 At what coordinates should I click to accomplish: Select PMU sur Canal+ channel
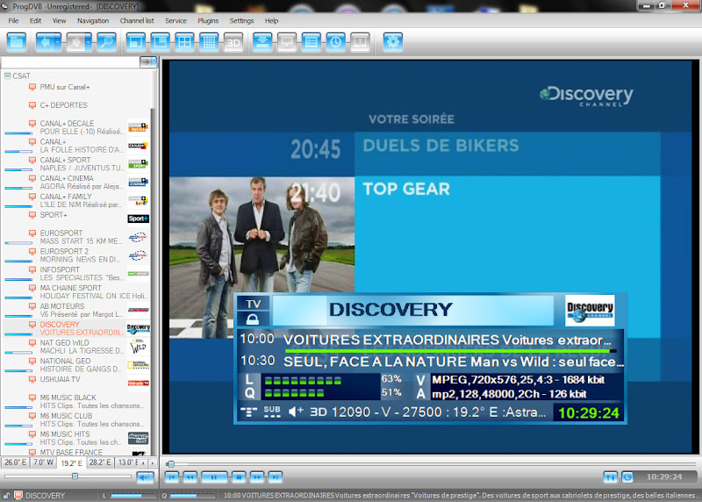[x=65, y=87]
